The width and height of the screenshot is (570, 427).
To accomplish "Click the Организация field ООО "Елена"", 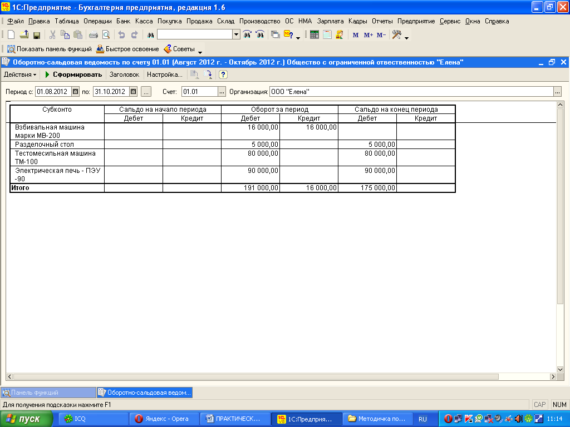I will pyautogui.click(x=411, y=92).
